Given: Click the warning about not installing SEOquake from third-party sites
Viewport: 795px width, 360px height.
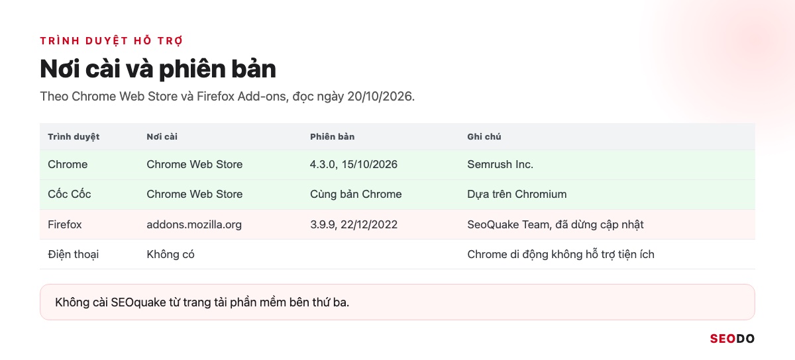Looking at the screenshot, I should click(x=397, y=302).
